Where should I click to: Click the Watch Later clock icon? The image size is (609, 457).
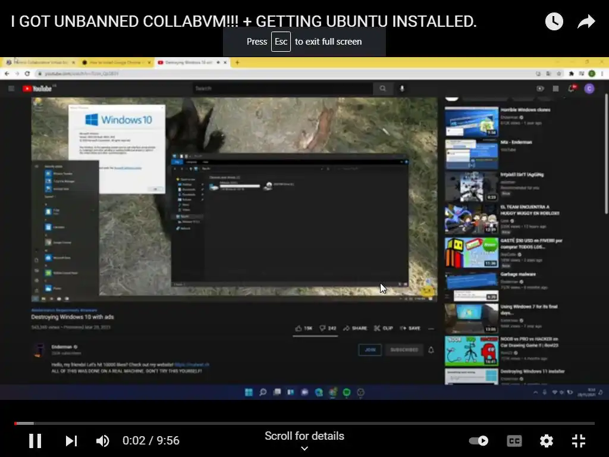click(554, 21)
